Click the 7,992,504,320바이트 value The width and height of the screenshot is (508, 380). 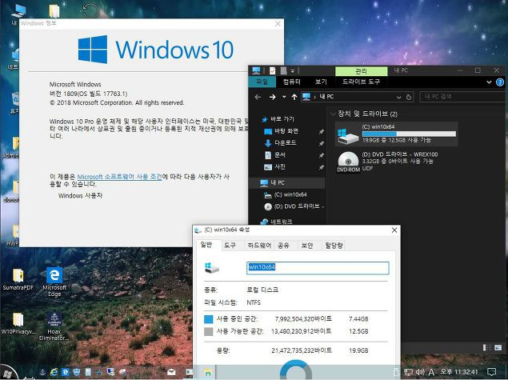(x=303, y=318)
